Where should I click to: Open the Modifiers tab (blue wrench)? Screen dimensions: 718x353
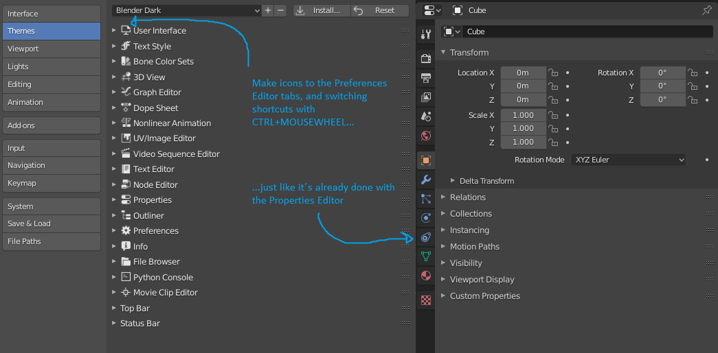pos(426,180)
